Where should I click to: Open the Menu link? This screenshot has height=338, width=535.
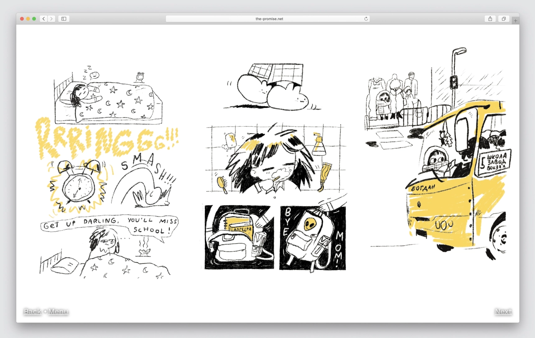[x=58, y=311]
